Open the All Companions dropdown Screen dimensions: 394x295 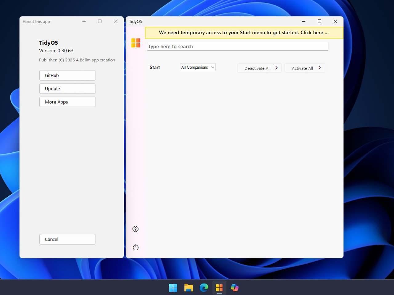[x=198, y=67]
